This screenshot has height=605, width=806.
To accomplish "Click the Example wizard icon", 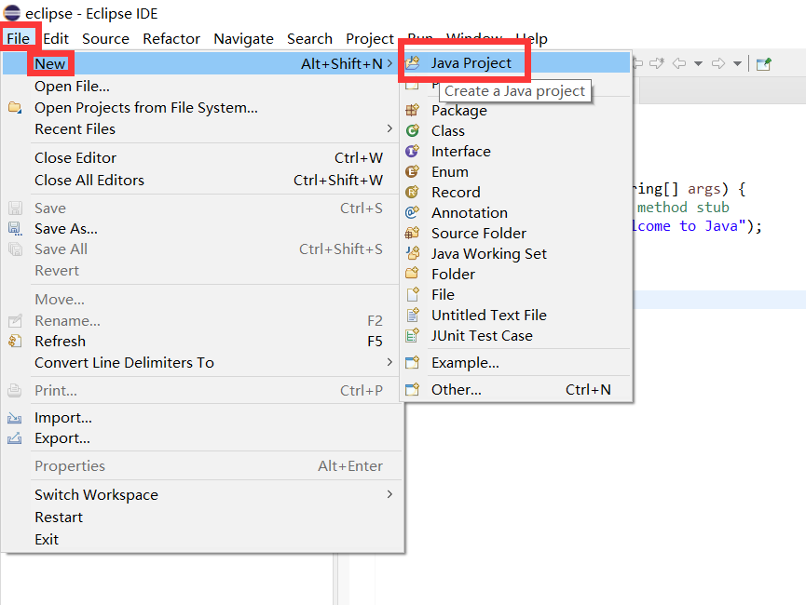I will [x=412, y=362].
